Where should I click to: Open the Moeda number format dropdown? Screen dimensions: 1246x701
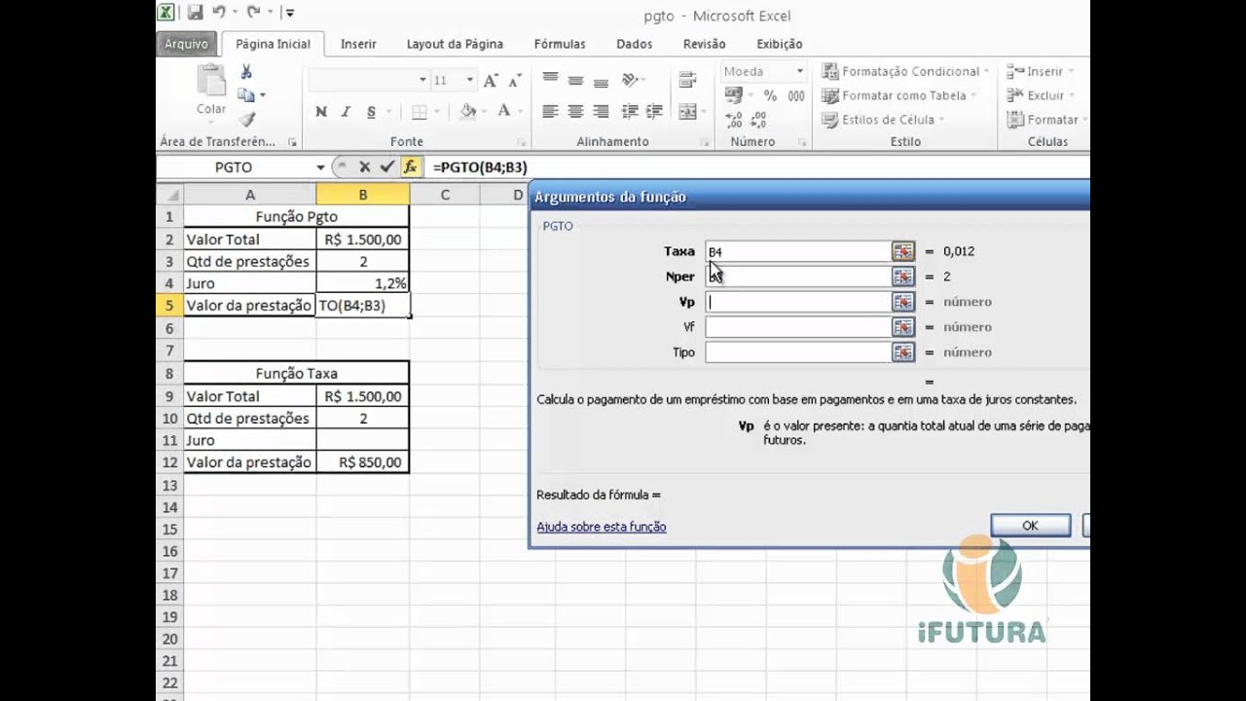(799, 71)
